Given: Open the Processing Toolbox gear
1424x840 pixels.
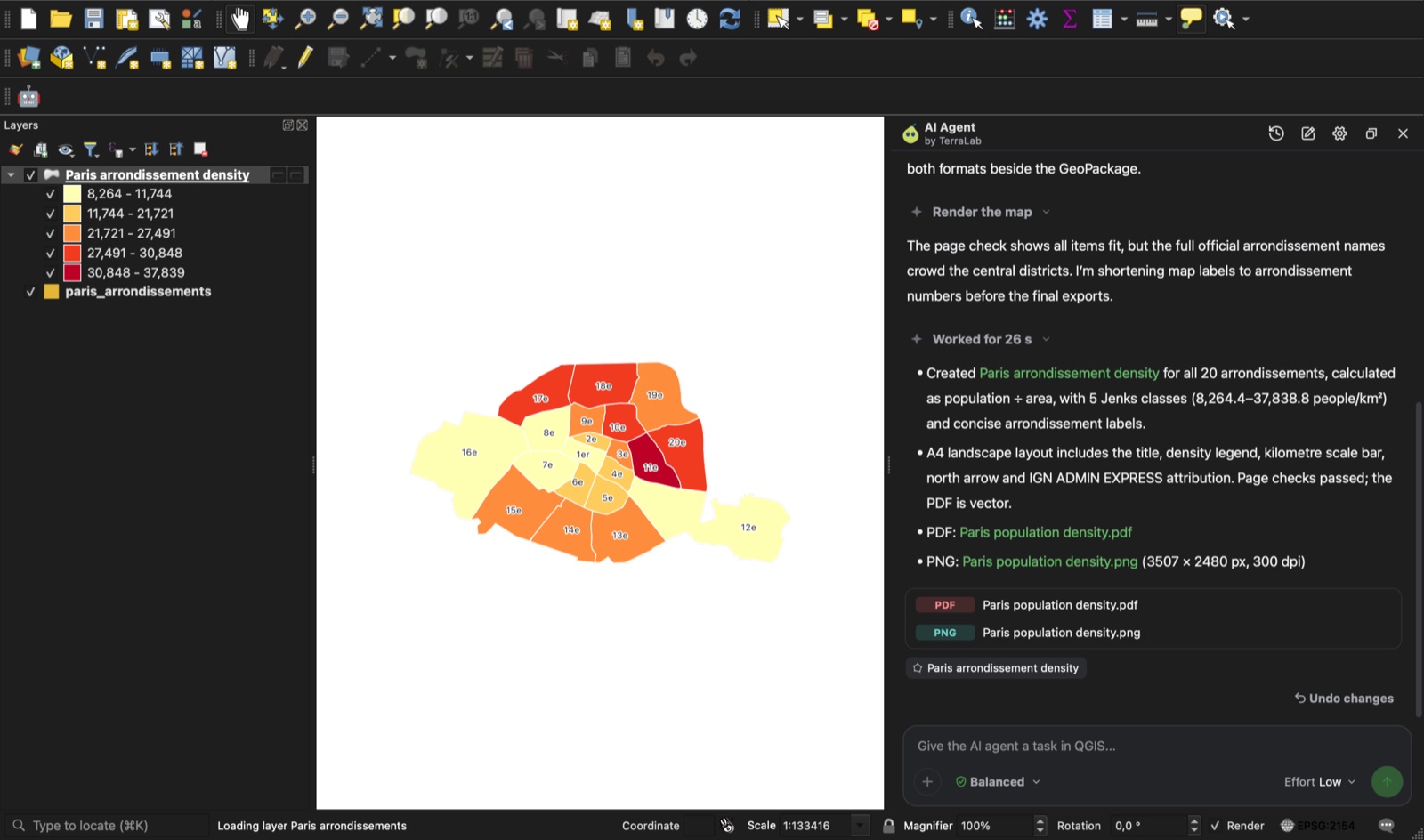Looking at the screenshot, I should [1037, 19].
